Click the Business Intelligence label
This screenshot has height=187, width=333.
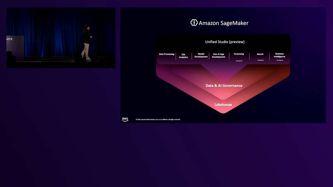(279, 55)
